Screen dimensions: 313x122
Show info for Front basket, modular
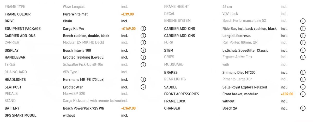(303, 94)
